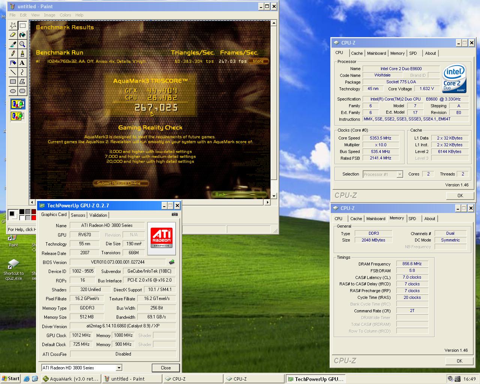Open the Mainboard tab in upper CPU-Z window
The image size is (480, 384).
click(376, 53)
